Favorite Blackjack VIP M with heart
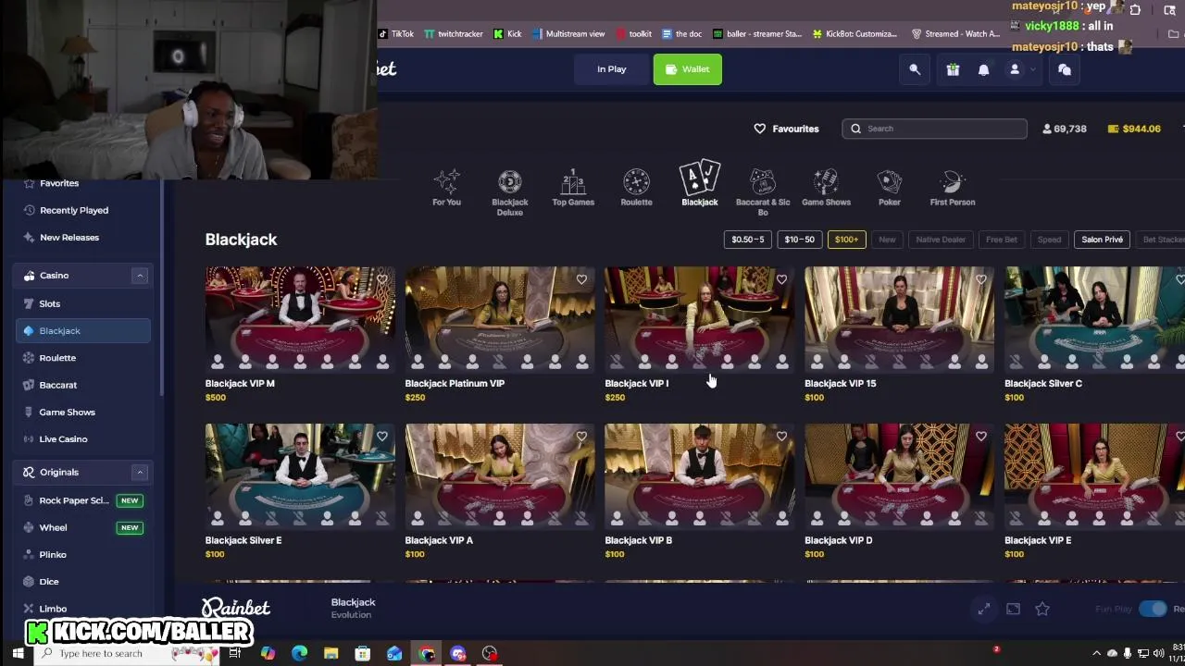1185x666 pixels. pyautogui.click(x=381, y=279)
